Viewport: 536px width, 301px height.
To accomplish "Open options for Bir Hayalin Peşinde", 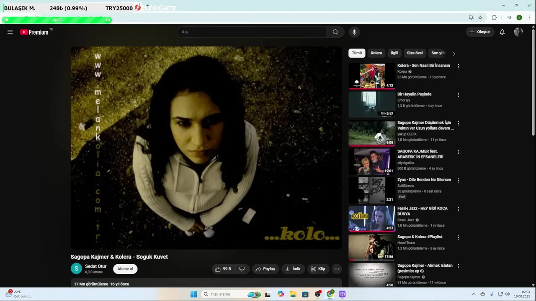I will point(458,95).
